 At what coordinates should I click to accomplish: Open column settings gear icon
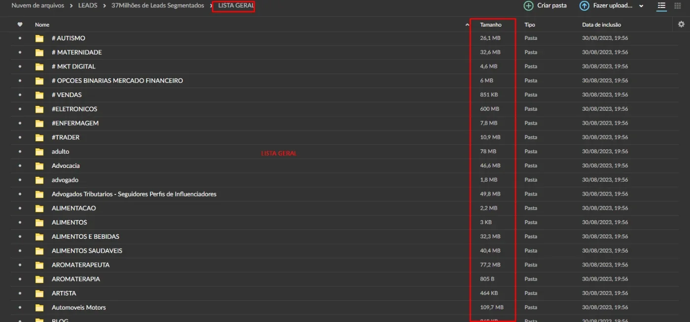click(x=681, y=24)
